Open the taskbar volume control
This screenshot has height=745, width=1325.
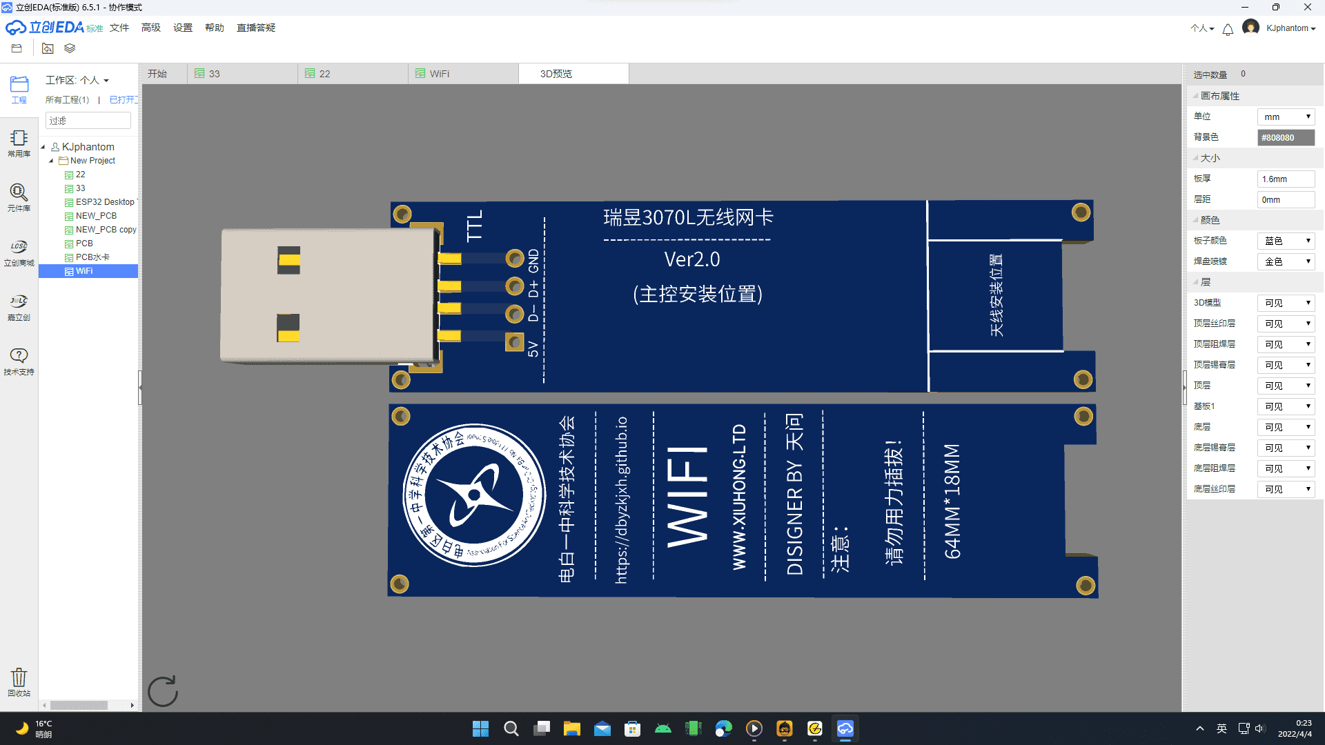[x=1259, y=728]
